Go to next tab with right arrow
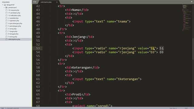194x109 pixels. [x=36, y=2]
